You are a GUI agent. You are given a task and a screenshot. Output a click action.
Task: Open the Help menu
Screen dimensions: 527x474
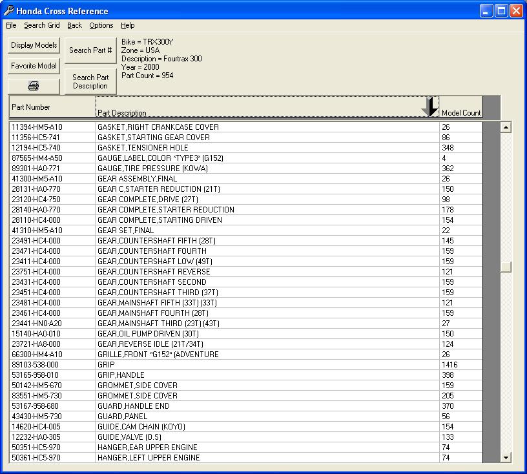128,25
